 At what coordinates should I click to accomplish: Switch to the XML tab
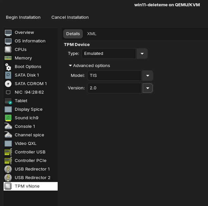click(x=92, y=34)
